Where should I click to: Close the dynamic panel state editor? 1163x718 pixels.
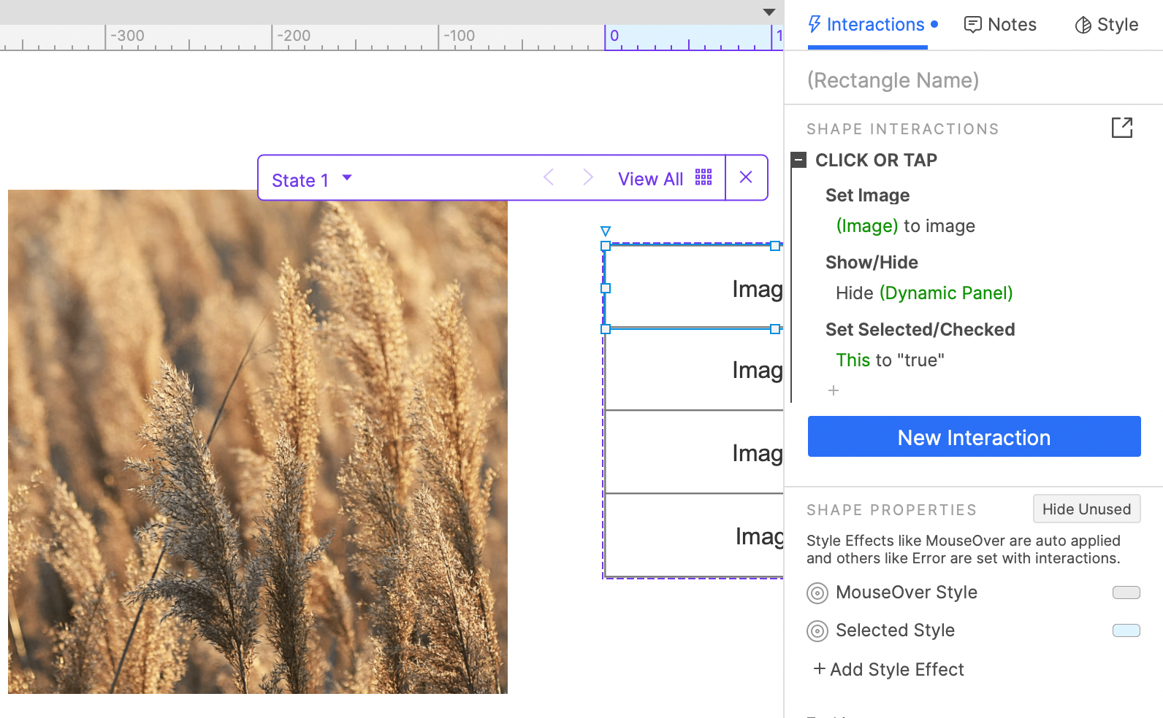click(746, 177)
